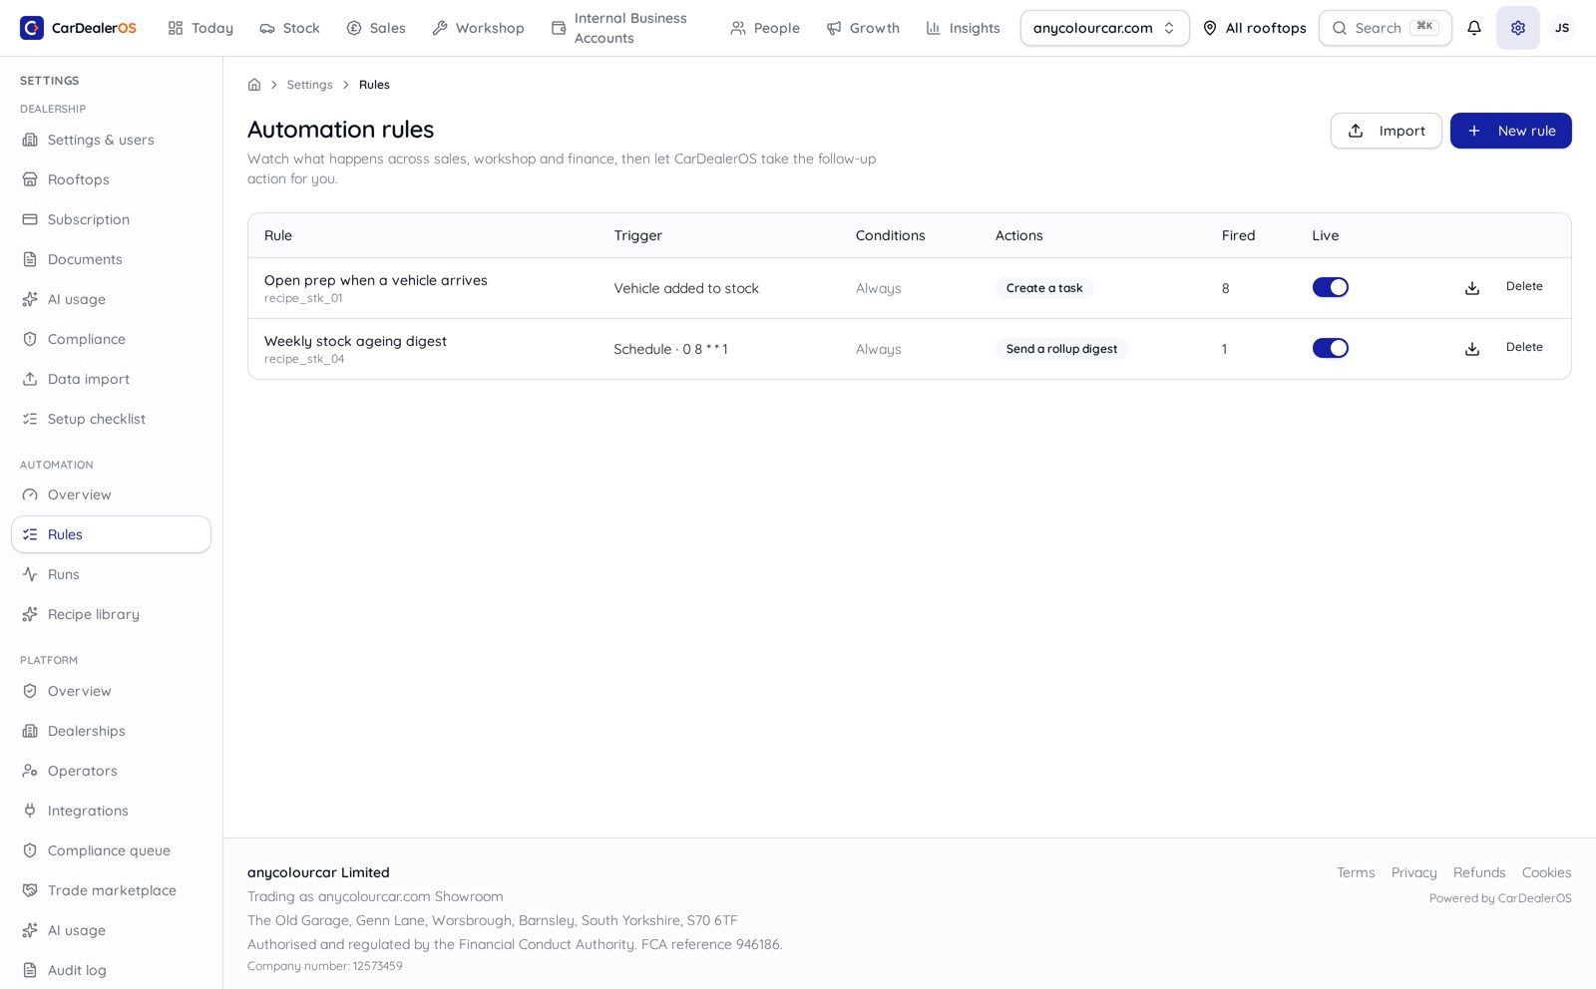Open Dealerships in sidebar
This screenshot has width=1596, height=989.
click(111, 731)
